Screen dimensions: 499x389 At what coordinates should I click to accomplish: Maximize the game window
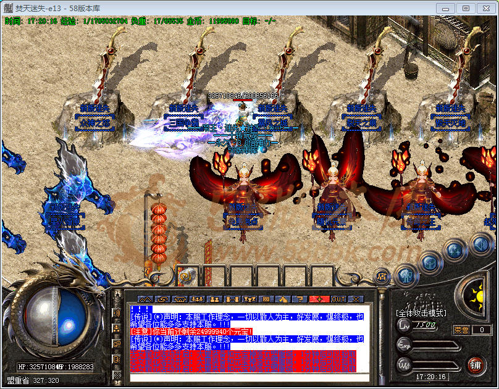click(x=466, y=8)
